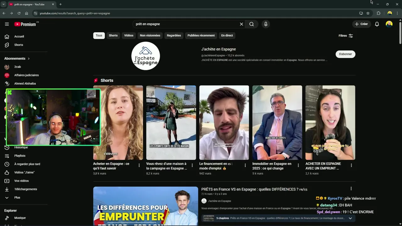Click the Créer button
The width and height of the screenshot is (402, 226).
[361, 24]
